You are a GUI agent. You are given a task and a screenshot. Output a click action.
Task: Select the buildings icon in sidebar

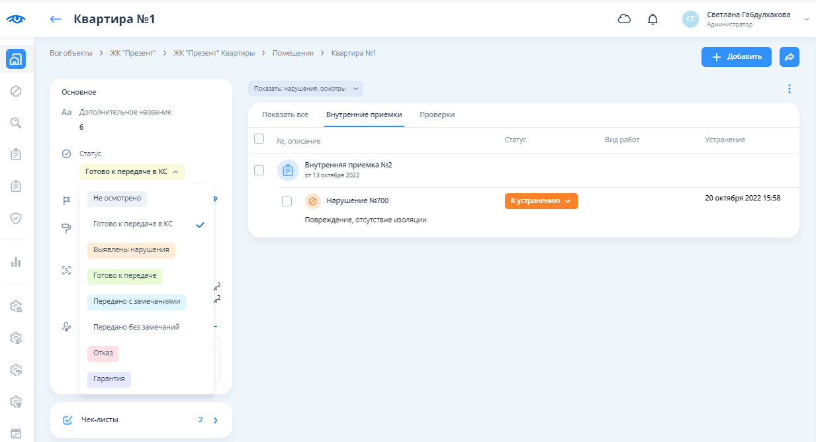17,59
